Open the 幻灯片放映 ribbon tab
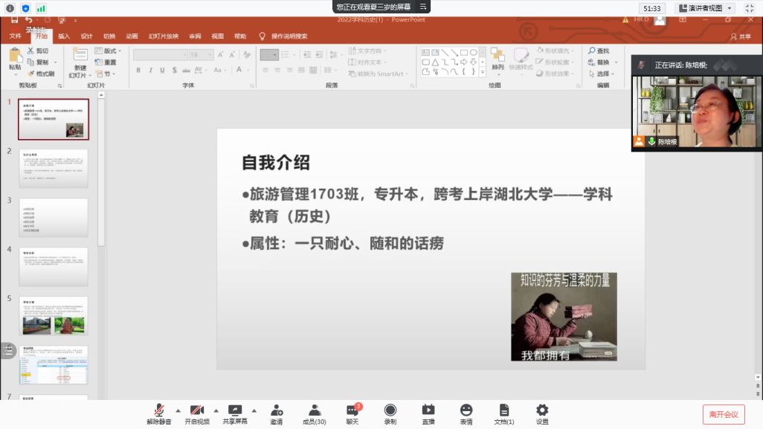 click(x=163, y=36)
